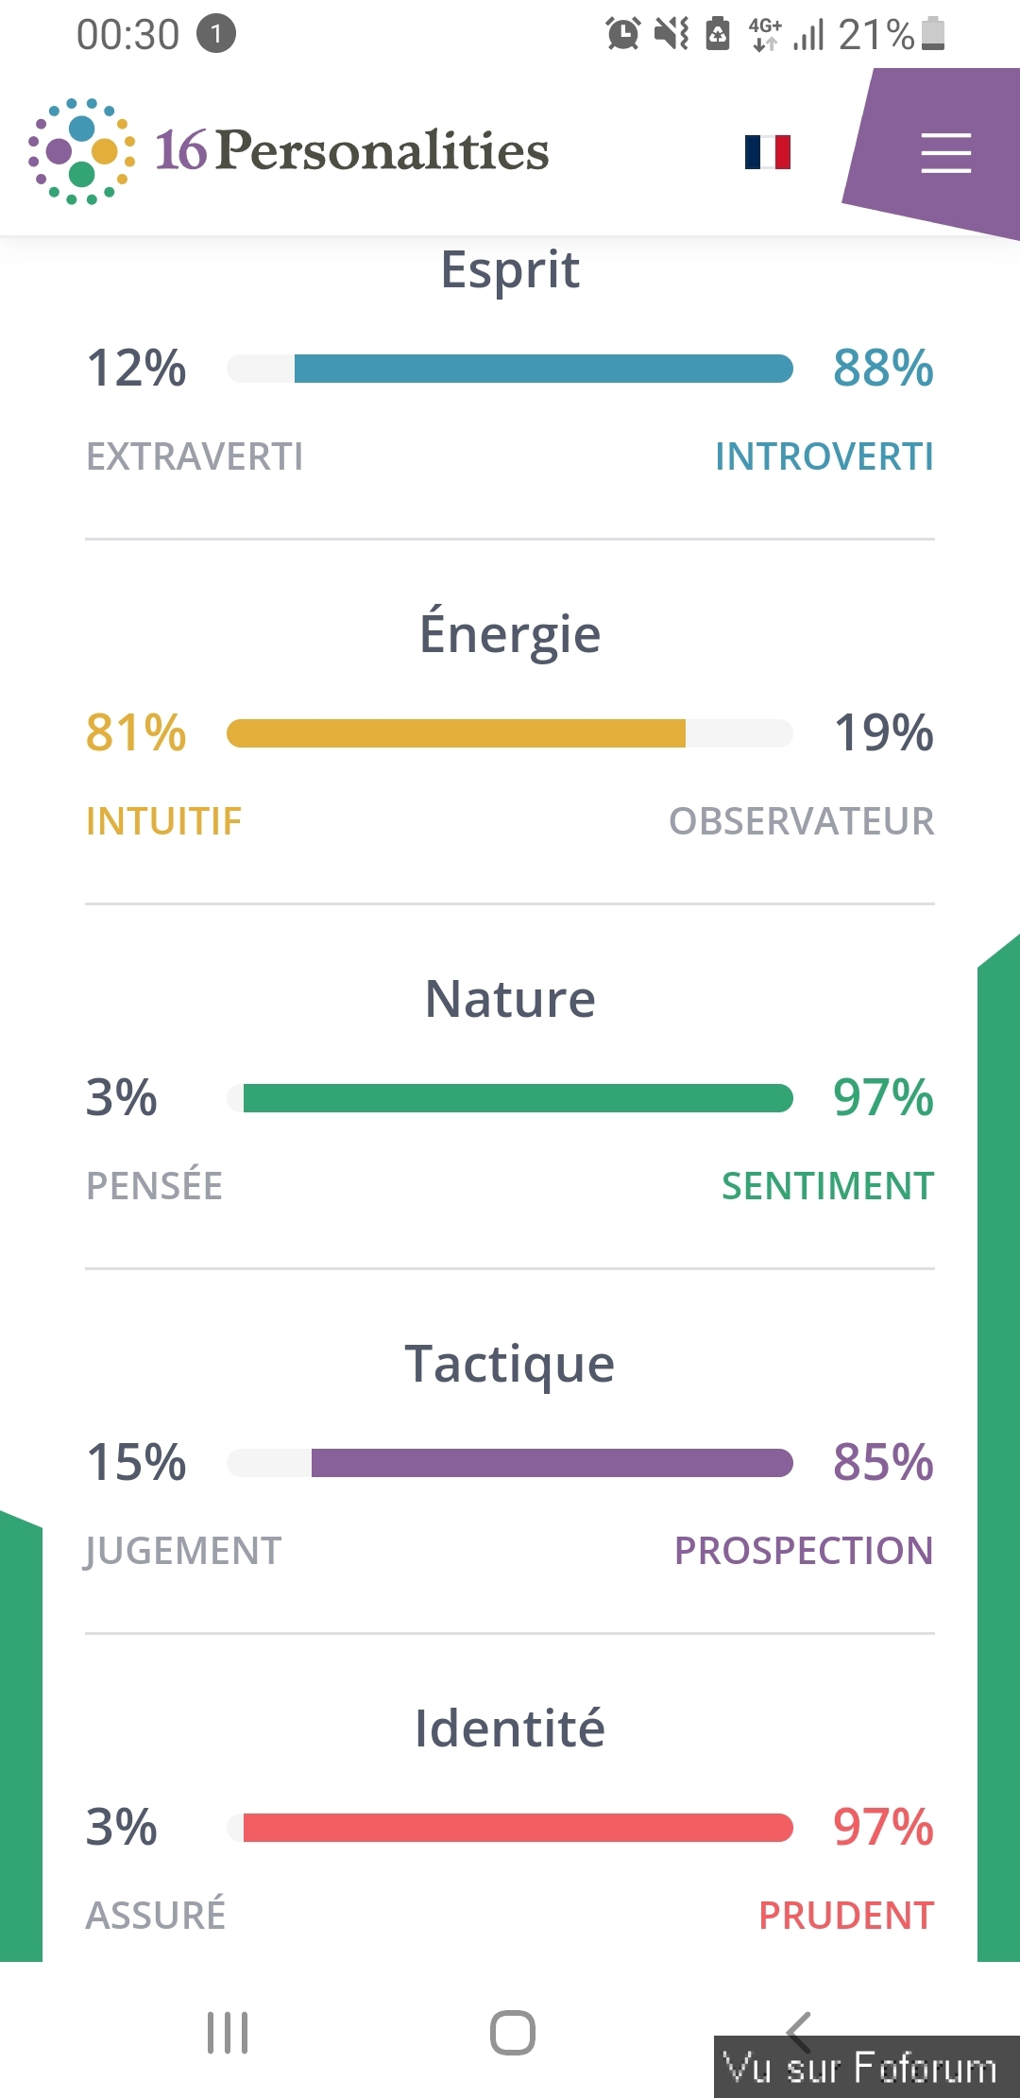Tap the French flag language selector

pos(767,152)
